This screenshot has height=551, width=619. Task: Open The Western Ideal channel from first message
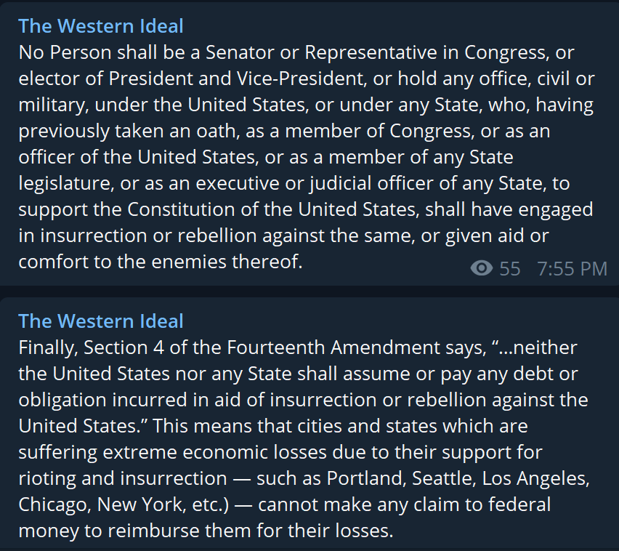point(101,26)
